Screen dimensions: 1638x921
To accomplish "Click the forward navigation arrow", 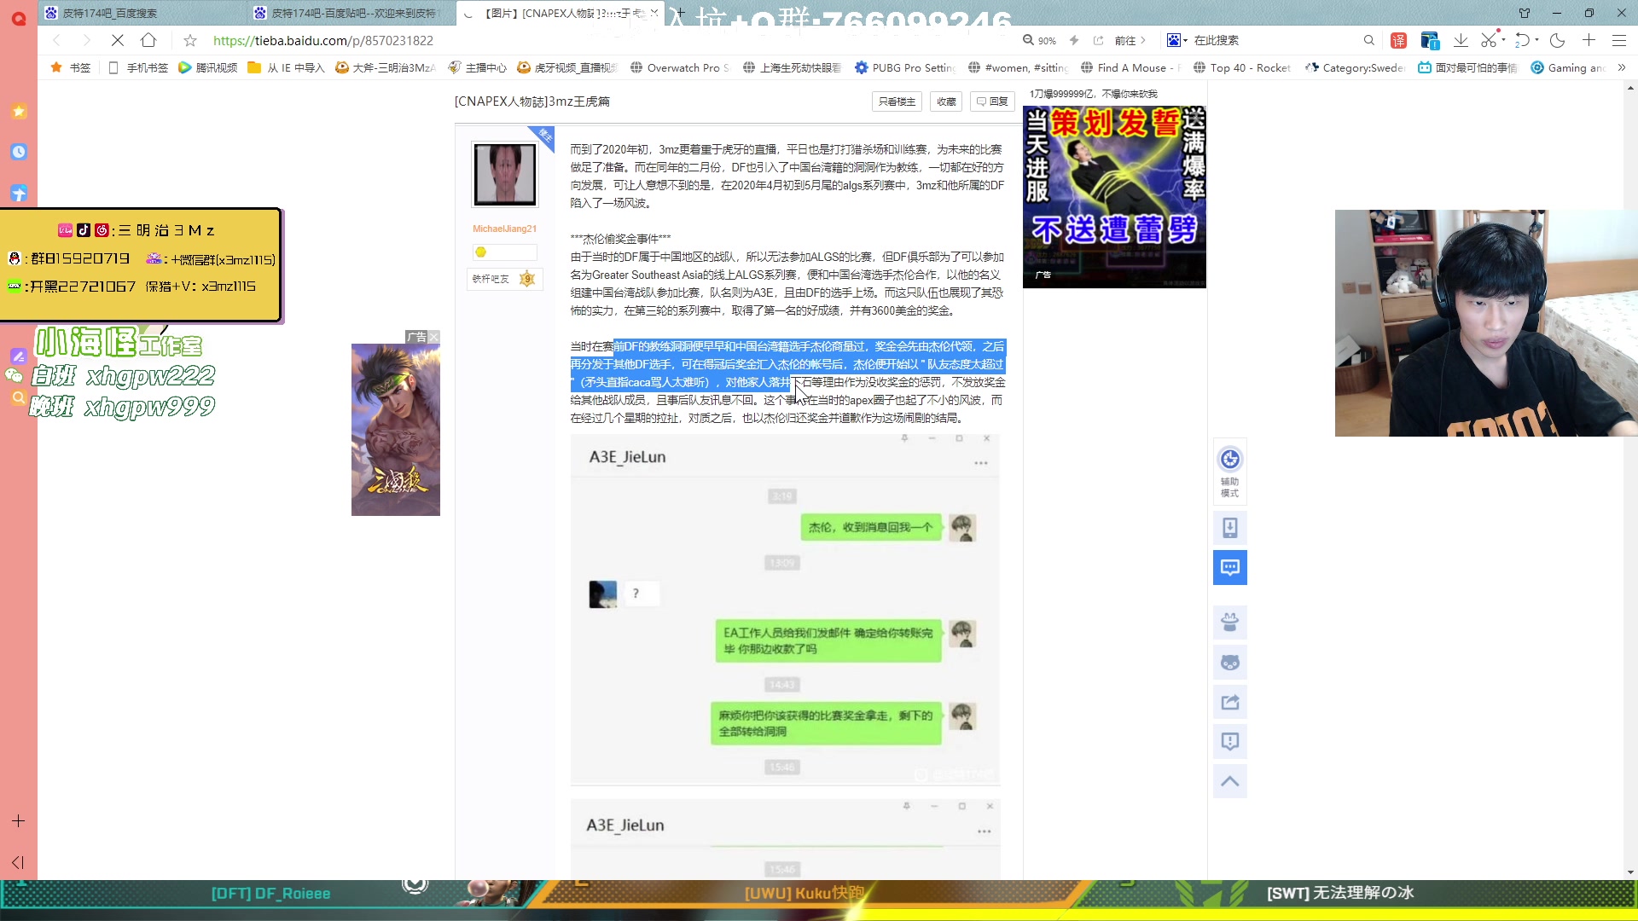I will click(86, 40).
